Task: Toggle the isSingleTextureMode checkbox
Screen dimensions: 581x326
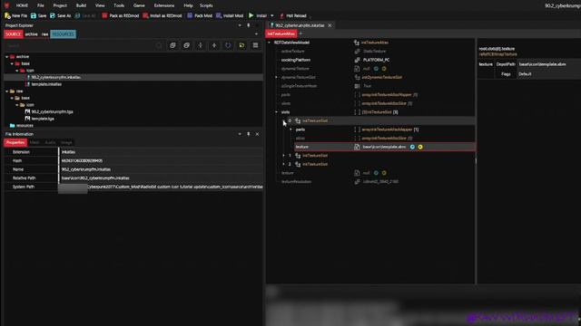Action: (x=357, y=86)
